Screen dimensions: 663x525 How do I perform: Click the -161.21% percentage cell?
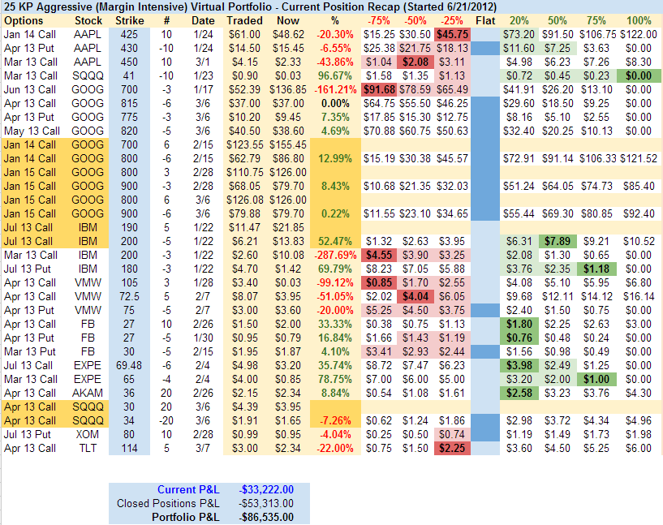[x=335, y=88]
